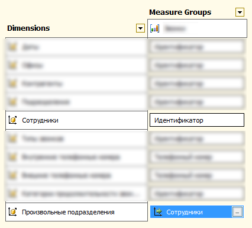Click the Measure Groups column header label
Image resolution: width=252 pixels, height=228 pixels.
tap(180, 12)
